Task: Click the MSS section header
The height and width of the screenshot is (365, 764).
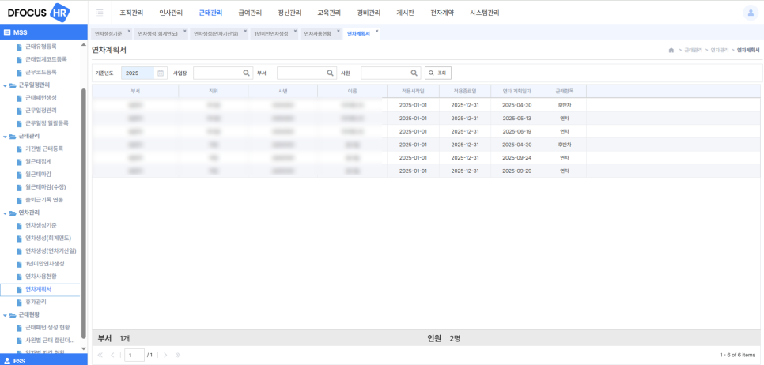Action: pos(43,32)
